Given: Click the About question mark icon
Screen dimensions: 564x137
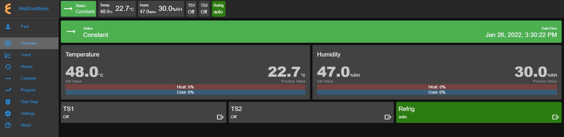Looking at the screenshot, I should (8, 125).
